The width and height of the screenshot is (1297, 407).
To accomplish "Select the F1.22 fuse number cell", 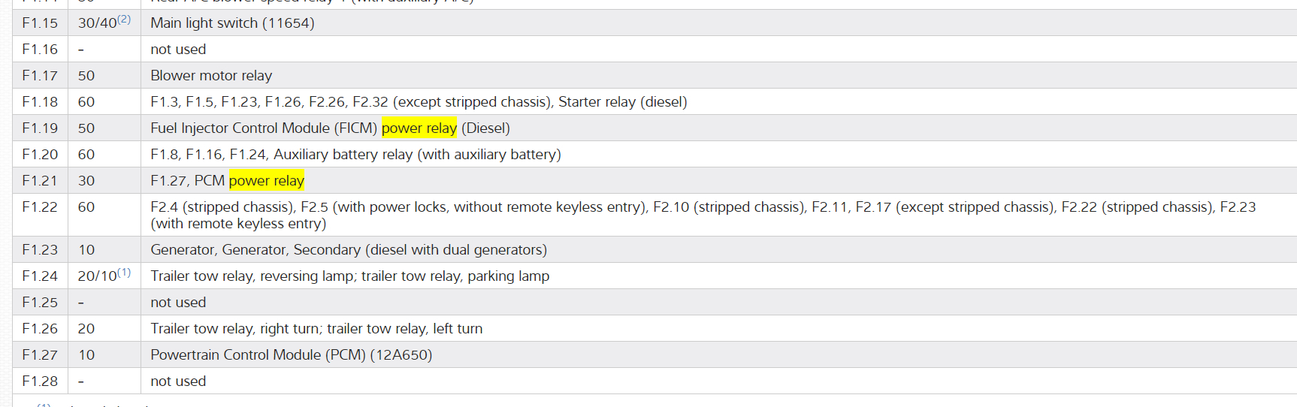I will tap(40, 207).
